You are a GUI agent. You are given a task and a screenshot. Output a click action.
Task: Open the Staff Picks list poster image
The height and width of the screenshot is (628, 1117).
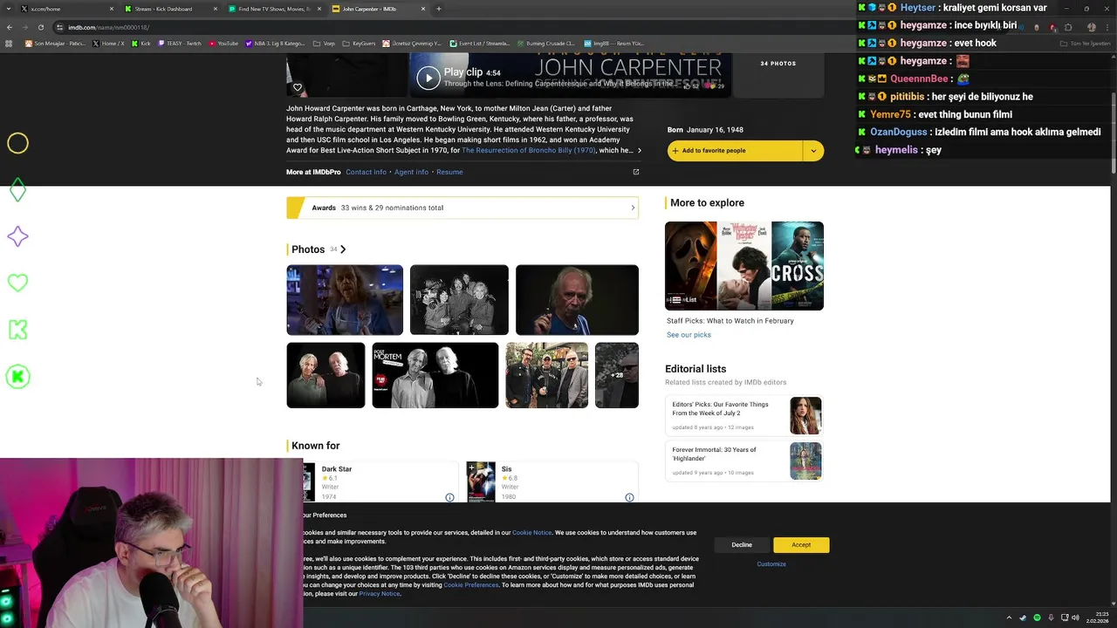744,266
